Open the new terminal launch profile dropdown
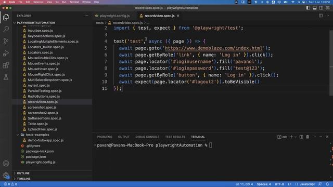333x187 pixels. pos(296,137)
